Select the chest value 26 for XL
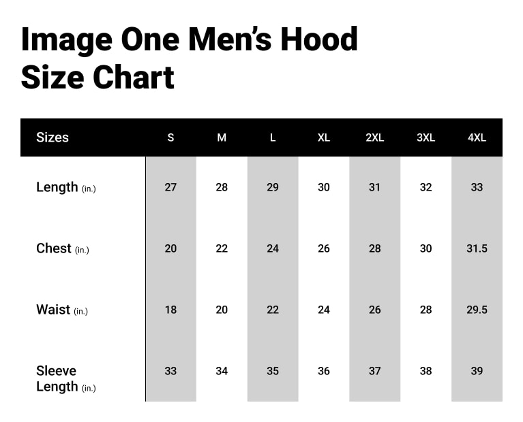Image resolution: width=523 pixels, height=422 pixels. pyautogui.click(x=324, y=248)
